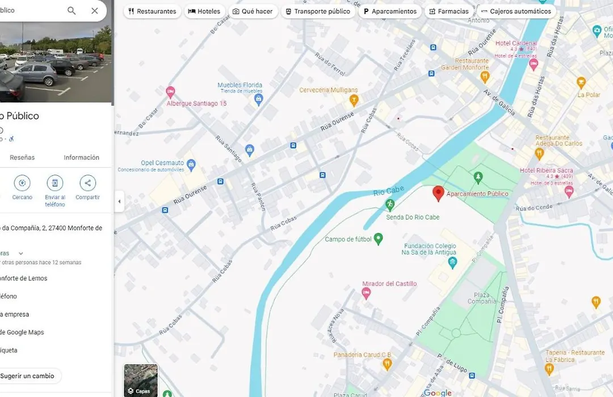Click Fundación Colegio Na Sa de la Antigua marker

tap(453, 263)
